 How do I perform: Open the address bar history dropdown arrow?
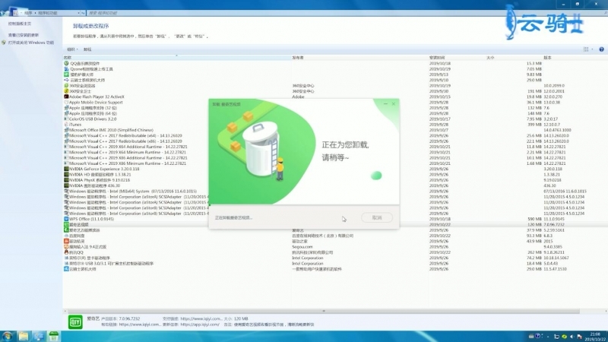pos(78,13)
